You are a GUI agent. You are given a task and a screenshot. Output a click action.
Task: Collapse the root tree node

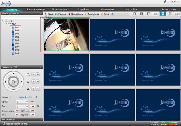(x=3, y=21)
